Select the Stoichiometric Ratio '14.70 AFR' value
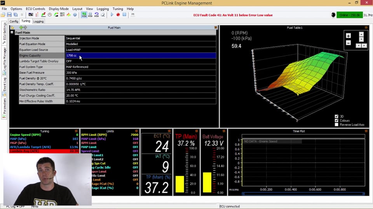 [x=141, y=90]
